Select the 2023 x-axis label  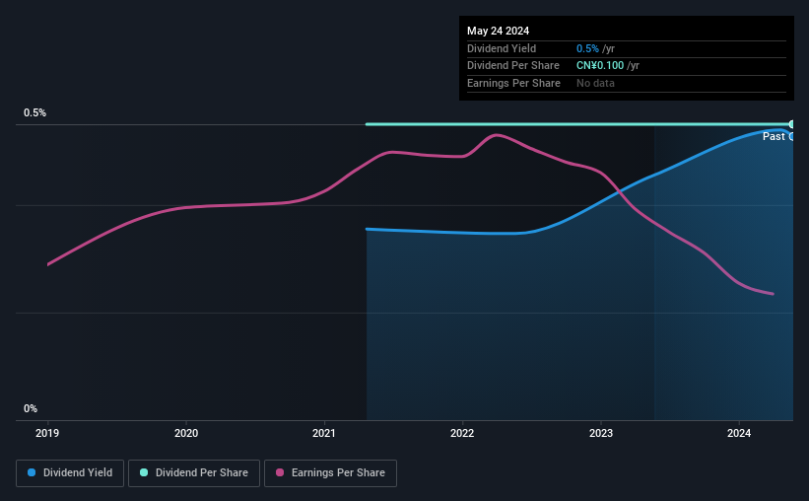coord(601,433)
